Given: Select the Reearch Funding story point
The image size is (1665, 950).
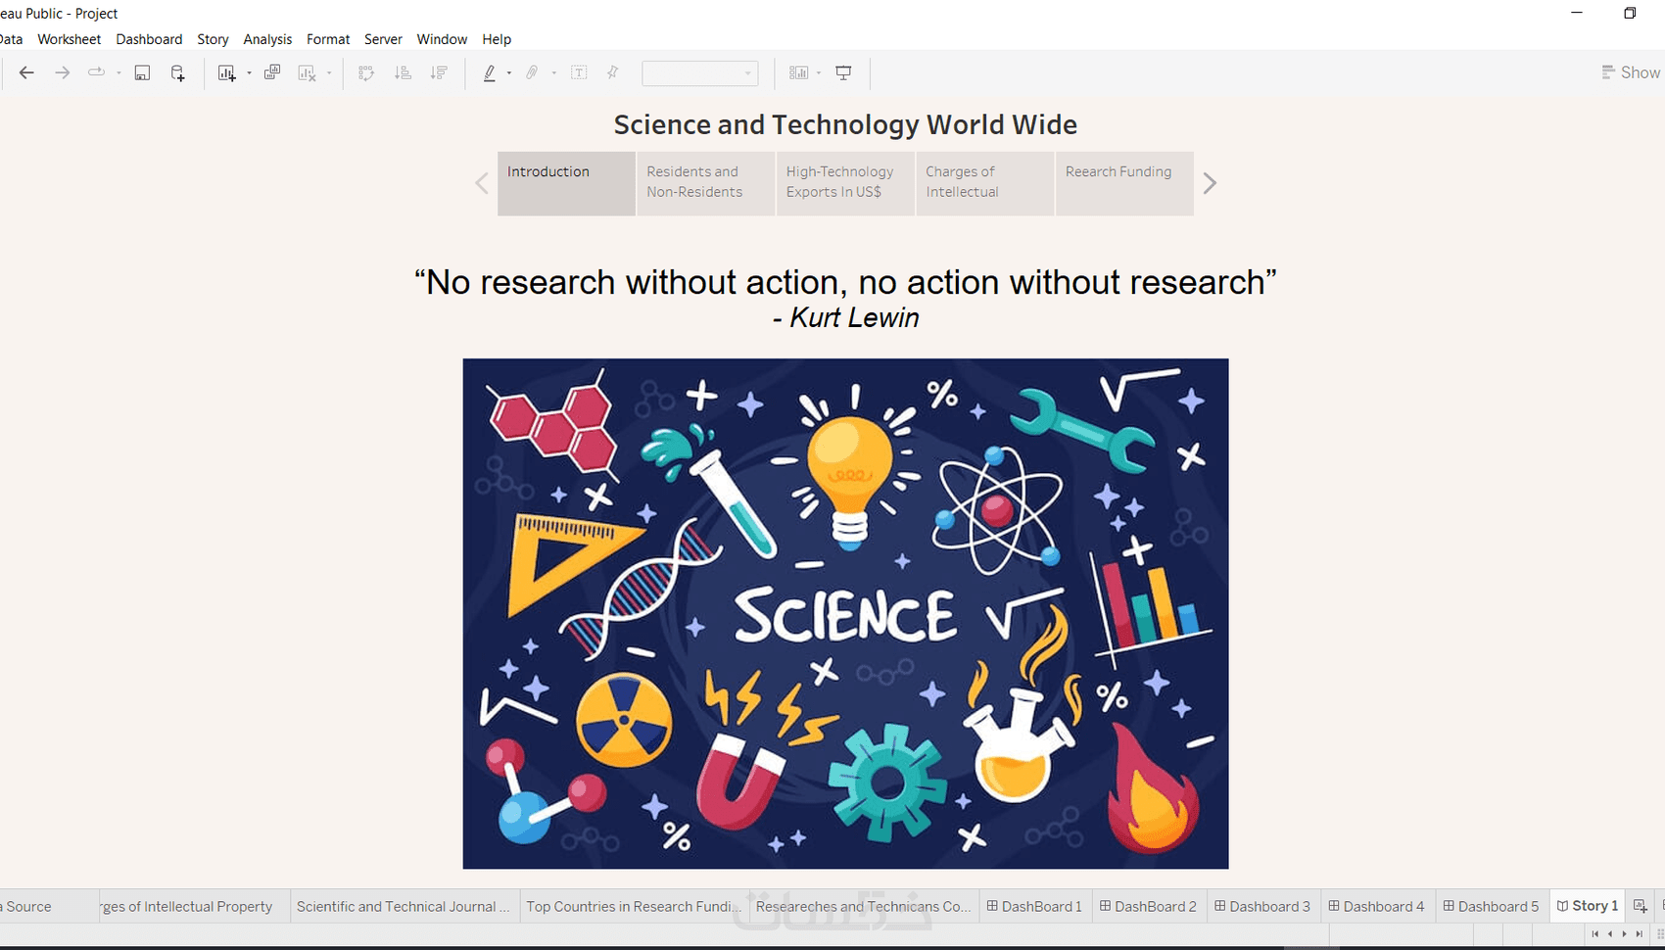Looking at the screenshot, I should [x=1124, y=183].
